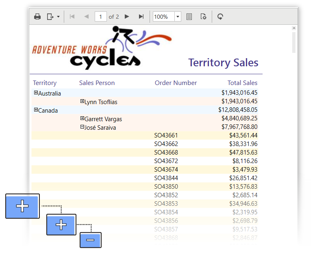Refresh the report
The image size is (317, 268).
click(x=220, y=17)
